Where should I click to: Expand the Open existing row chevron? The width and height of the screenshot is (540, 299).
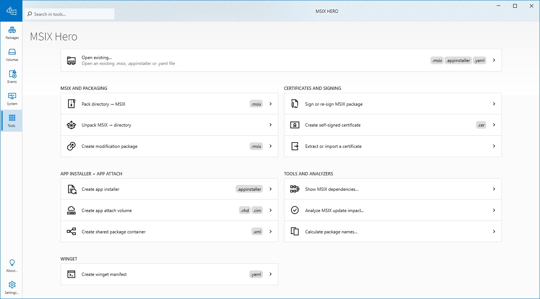coord(494,60)
